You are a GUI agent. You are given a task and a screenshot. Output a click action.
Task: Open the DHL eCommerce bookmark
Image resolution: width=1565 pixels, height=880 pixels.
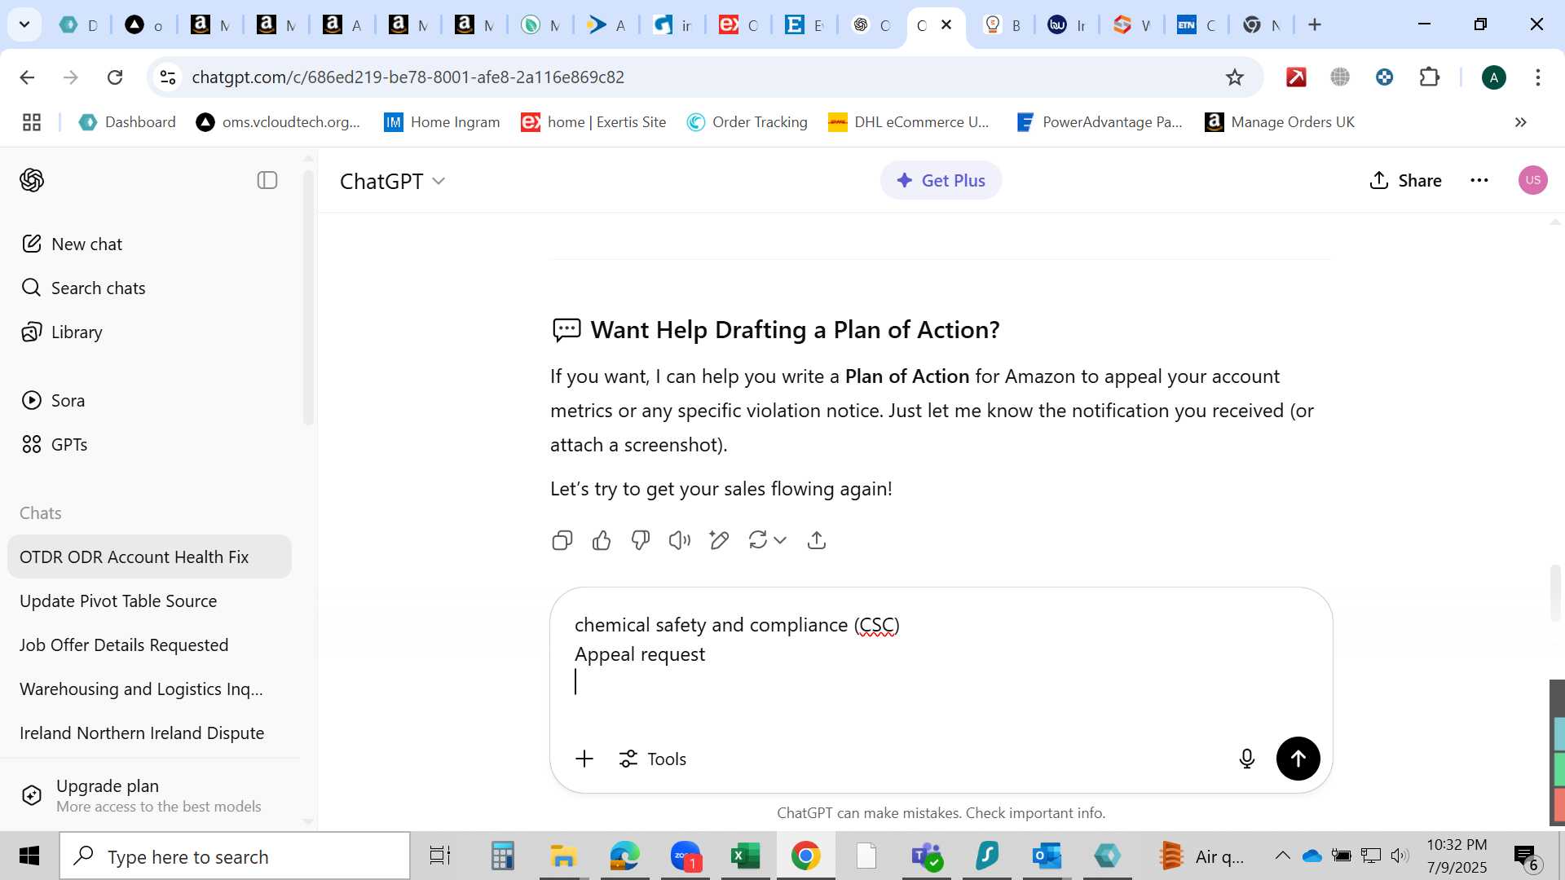[908, 122]
